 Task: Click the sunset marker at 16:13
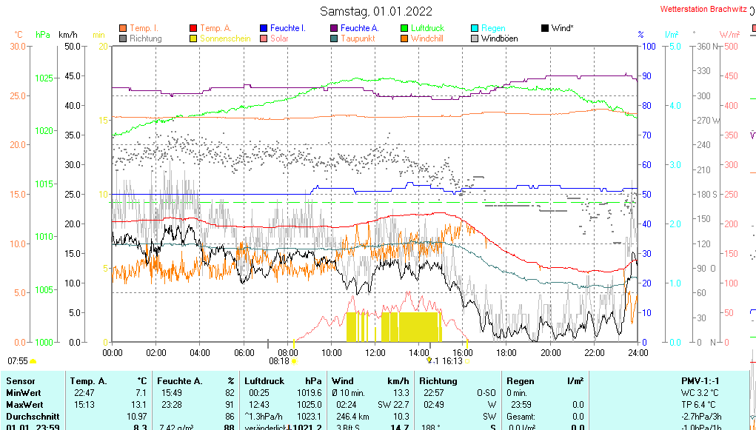466,361
